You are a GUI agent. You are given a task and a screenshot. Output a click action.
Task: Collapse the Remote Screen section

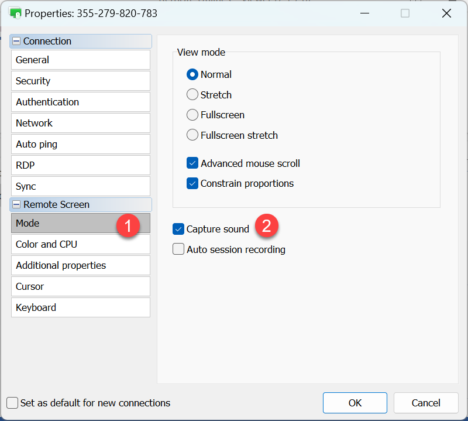[x=16, y=205]
